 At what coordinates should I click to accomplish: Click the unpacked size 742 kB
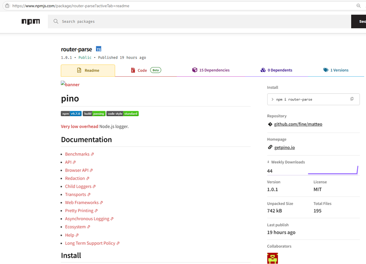pos(274,211)
